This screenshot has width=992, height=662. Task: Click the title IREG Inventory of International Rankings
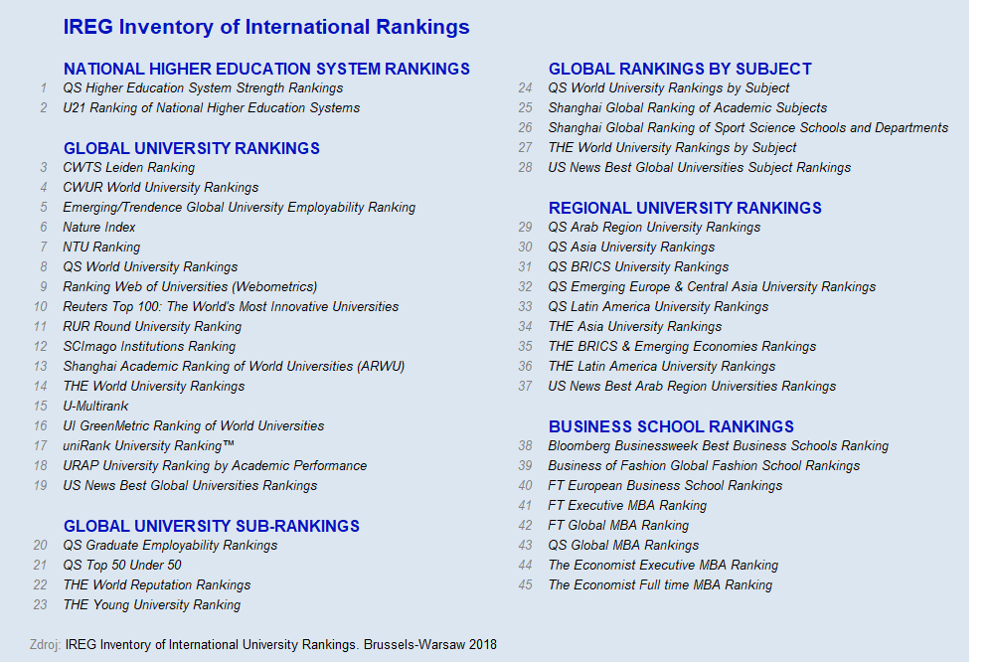(266, 27)
